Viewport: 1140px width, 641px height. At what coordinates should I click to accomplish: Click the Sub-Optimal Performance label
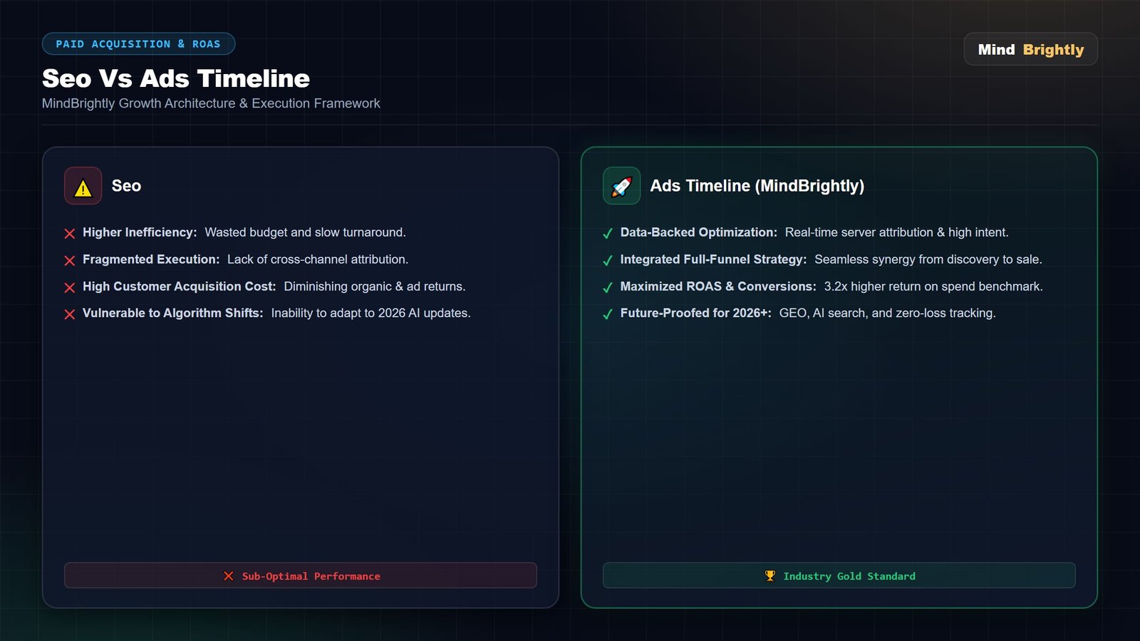311,576
